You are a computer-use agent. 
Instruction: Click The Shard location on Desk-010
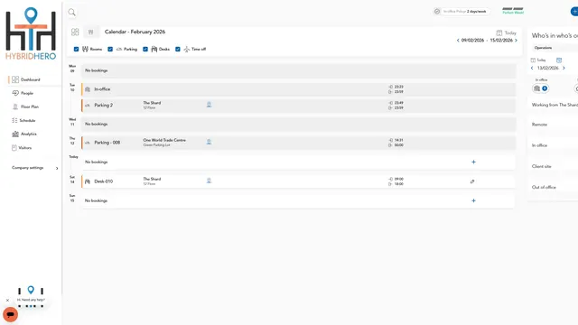152,179
